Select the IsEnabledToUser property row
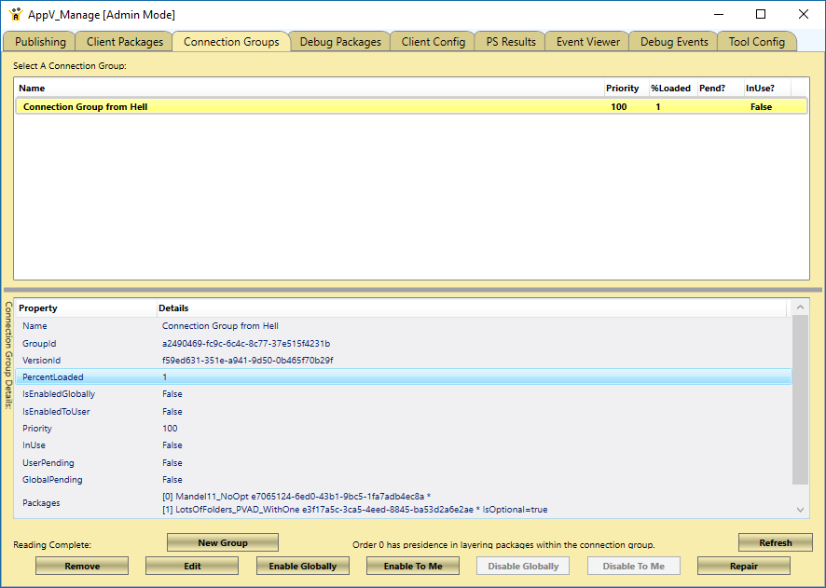826x588 pixels. pos(404,411)
